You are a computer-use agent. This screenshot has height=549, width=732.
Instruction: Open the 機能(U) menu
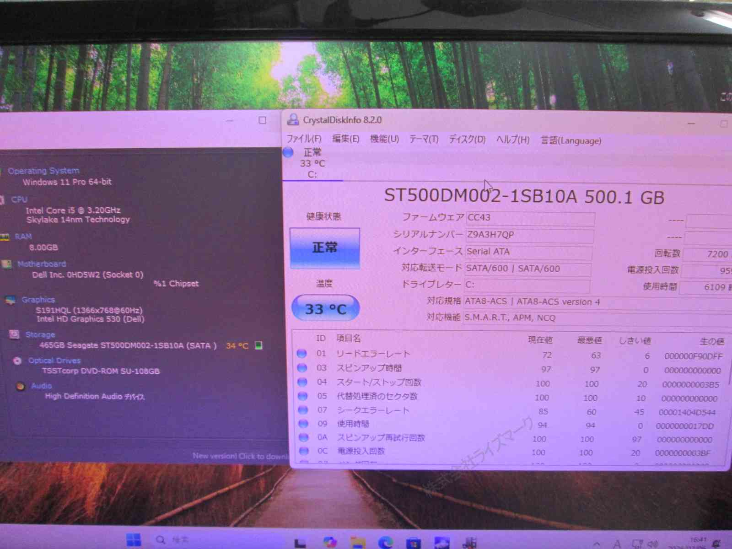[x=384, y=139]
